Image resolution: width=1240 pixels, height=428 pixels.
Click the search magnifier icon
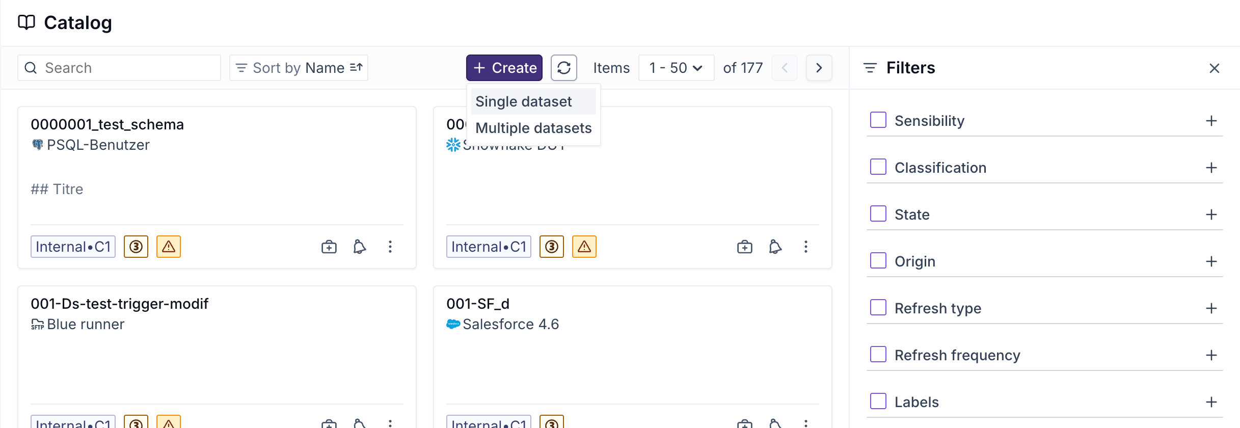31,68
